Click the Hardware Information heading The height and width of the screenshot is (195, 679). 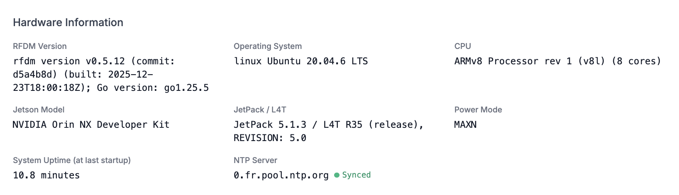(68, 22)
